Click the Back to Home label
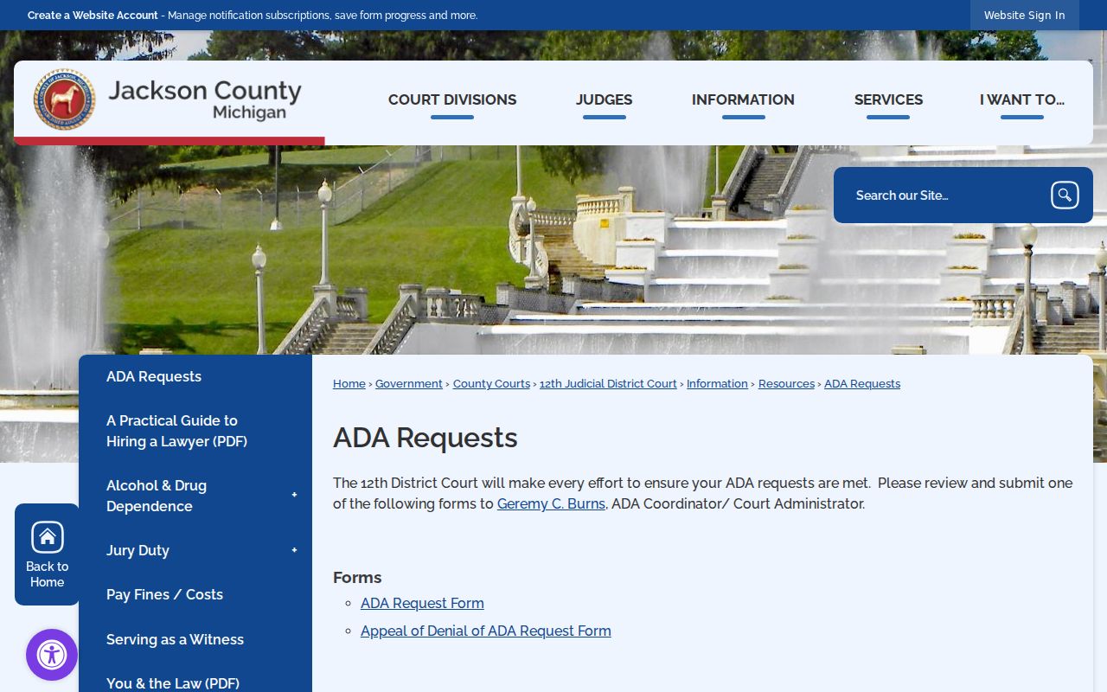The image size is (1107, 692). (x=48, y=574)
